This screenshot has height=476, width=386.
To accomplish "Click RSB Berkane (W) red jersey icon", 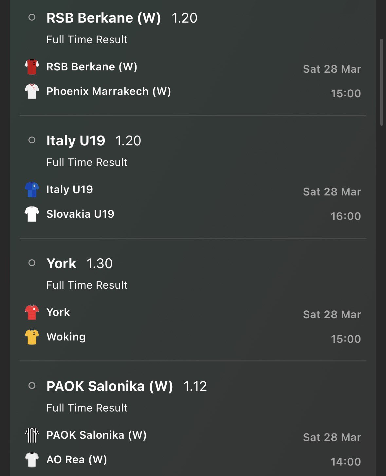I will point(32,67).
